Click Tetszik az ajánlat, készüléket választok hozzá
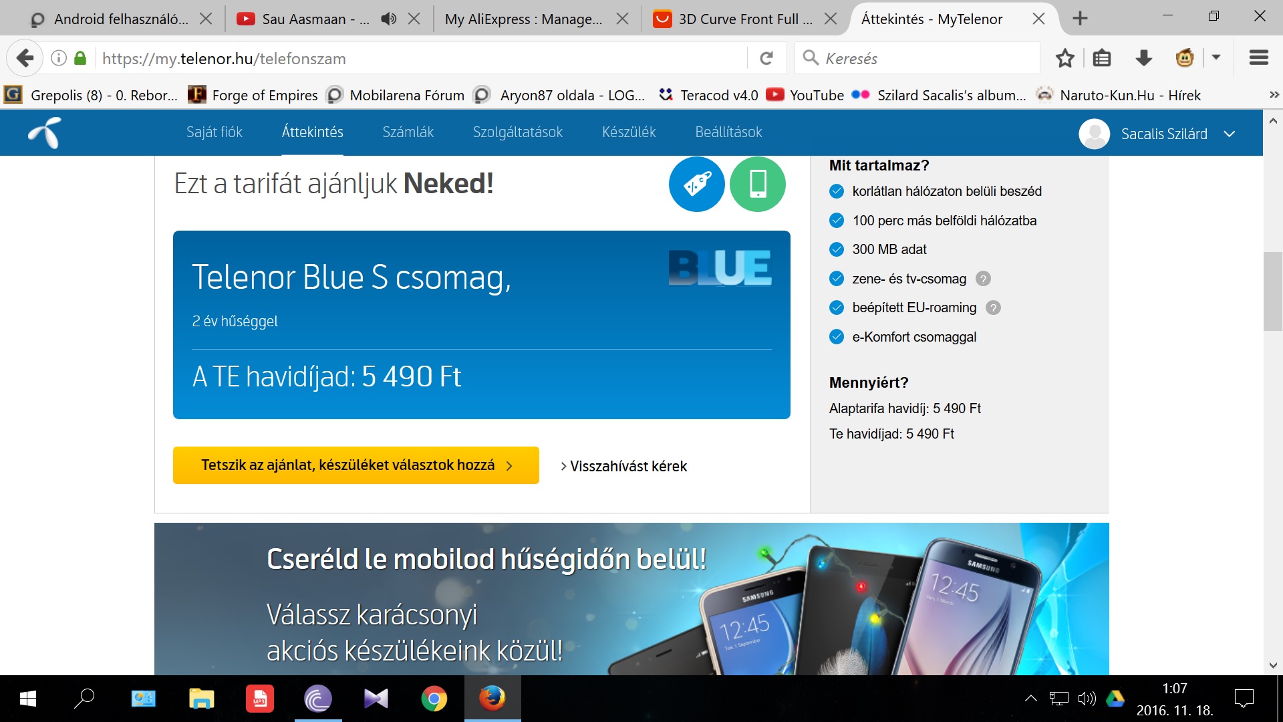 [355, 465]
